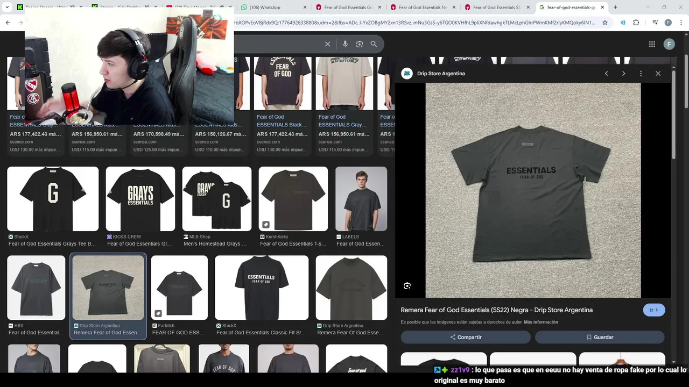Open KershKicks dark tee thumbnail
Screen dimensions: 689x387
click(293, 199)
